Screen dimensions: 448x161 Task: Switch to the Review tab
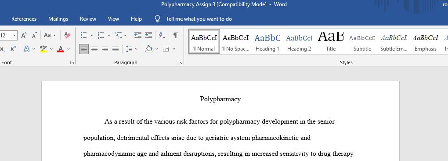click(x=88, y=19)
